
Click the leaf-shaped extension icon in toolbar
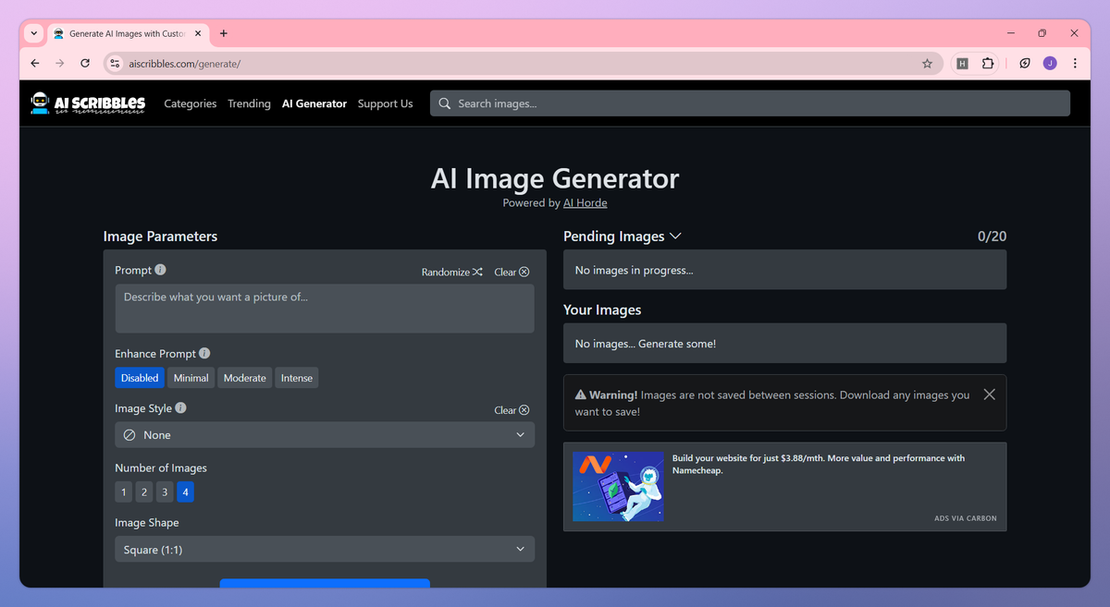tap(1025, 64)
